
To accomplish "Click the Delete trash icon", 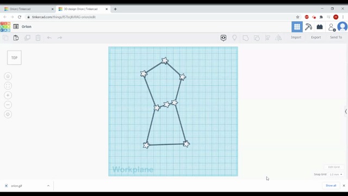I will click(x=38, y=38).
